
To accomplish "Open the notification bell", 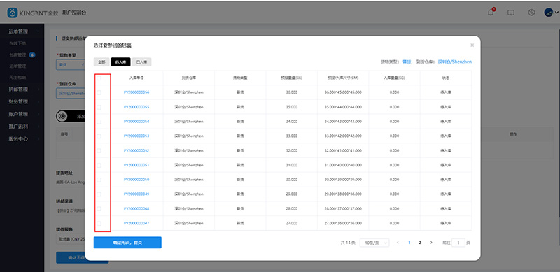I will (x=491, y=13).
